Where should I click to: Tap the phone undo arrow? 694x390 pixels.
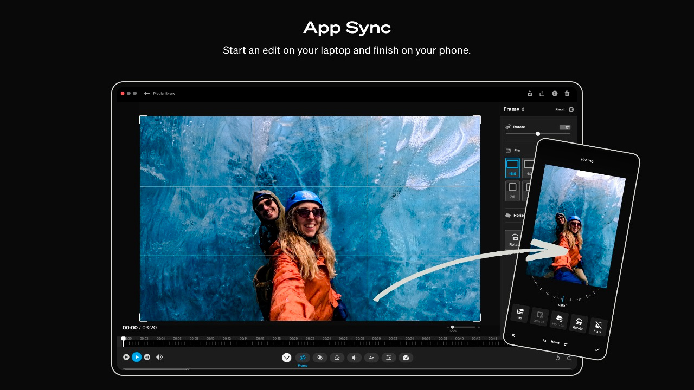544,340
